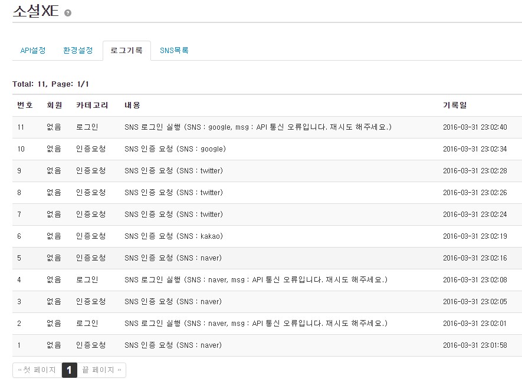This screenshot has height=379, width=522.
Task: Click the help question mark icon beside 소셜XE
Action: tap(68, 13)
